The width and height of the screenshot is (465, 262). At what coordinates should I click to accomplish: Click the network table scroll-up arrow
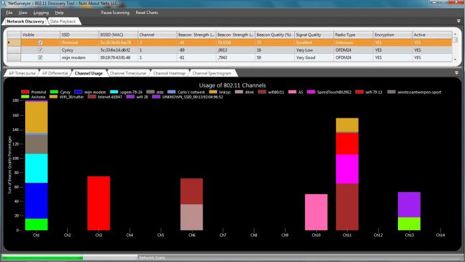[x=455, y=34]
